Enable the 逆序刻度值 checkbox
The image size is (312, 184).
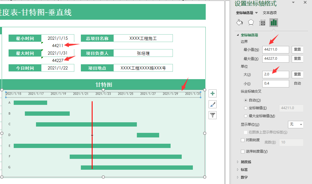point(243,152)
